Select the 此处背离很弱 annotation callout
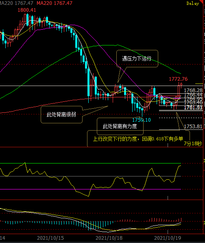Image resolution: width=205 pixels, height=243 pixels. [x=61, y=114]
